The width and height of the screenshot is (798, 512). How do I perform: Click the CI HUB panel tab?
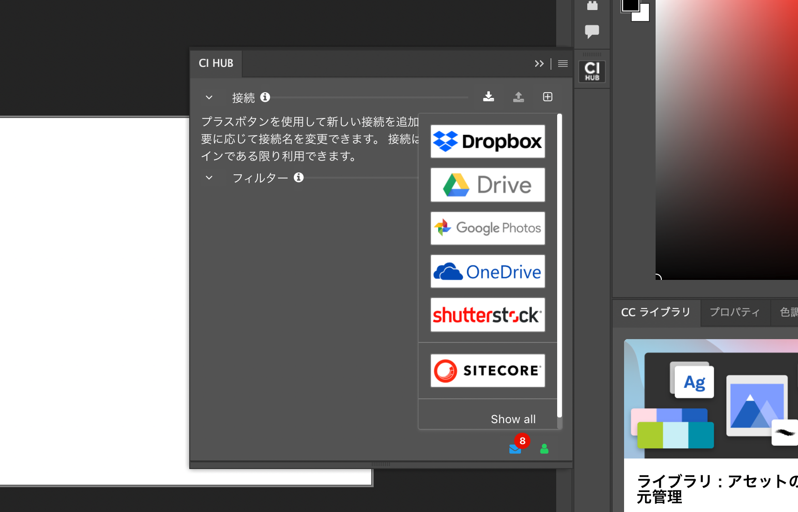click(216, 63)
